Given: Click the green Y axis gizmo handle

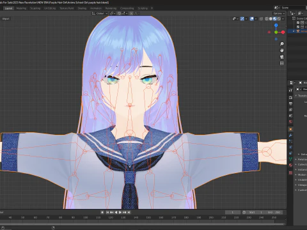Looking at the screenshot, I should click(x=276, y=32).
